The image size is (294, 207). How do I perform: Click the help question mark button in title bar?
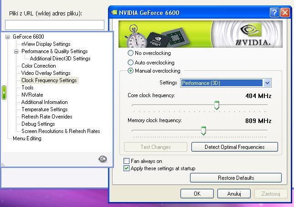pyautogui.click(x=274, y=13)
